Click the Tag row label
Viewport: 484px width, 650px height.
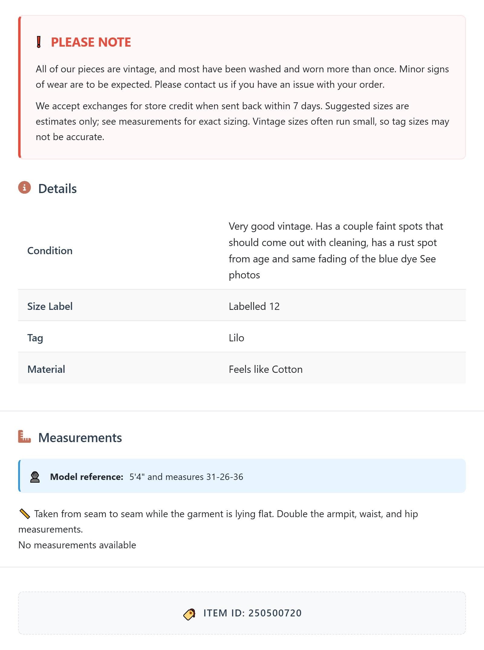35,338
